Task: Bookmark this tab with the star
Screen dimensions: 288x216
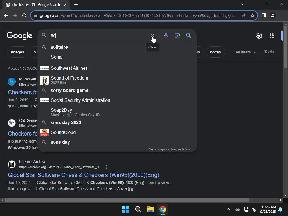Action: (x=253, y=16)
